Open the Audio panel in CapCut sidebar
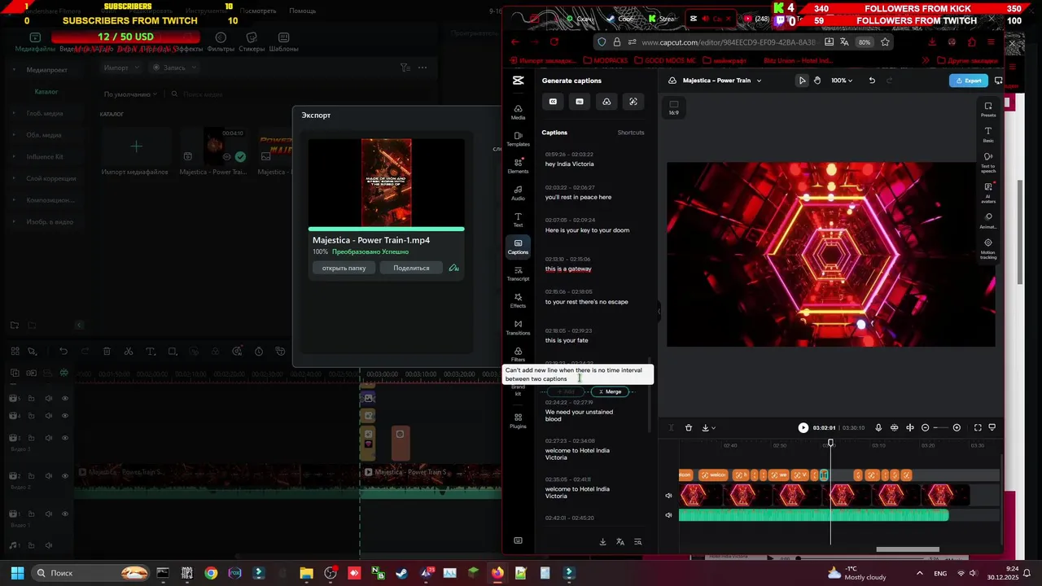Image resolution: width=1042 pixels, height=586 pixels. 518,193
